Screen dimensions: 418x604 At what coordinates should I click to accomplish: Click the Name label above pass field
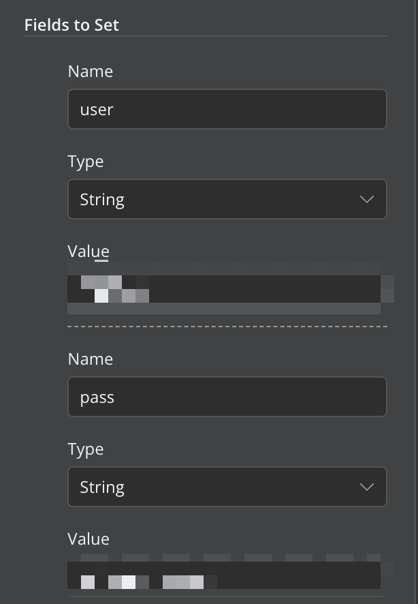[x=90, y=359]
